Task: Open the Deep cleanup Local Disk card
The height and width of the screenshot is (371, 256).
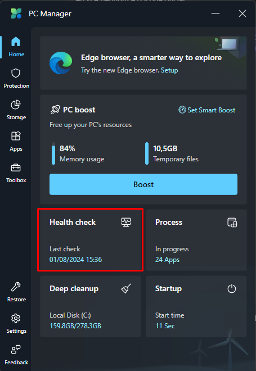Action: 91,306
